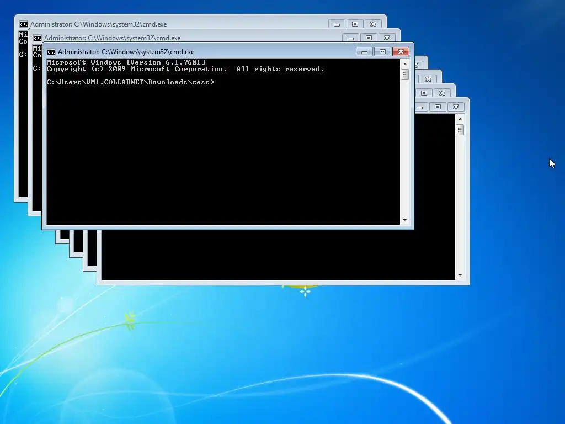Close the backmost top-left cmd window
This screenshot has width=565, height=424.
click(374, 24)
